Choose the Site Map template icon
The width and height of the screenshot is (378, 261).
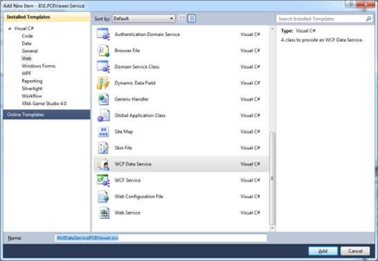(103, 132)
